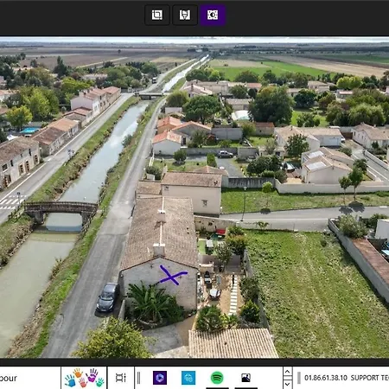Switch to the Photos app taskbar icon

click(x=246, y=378)
